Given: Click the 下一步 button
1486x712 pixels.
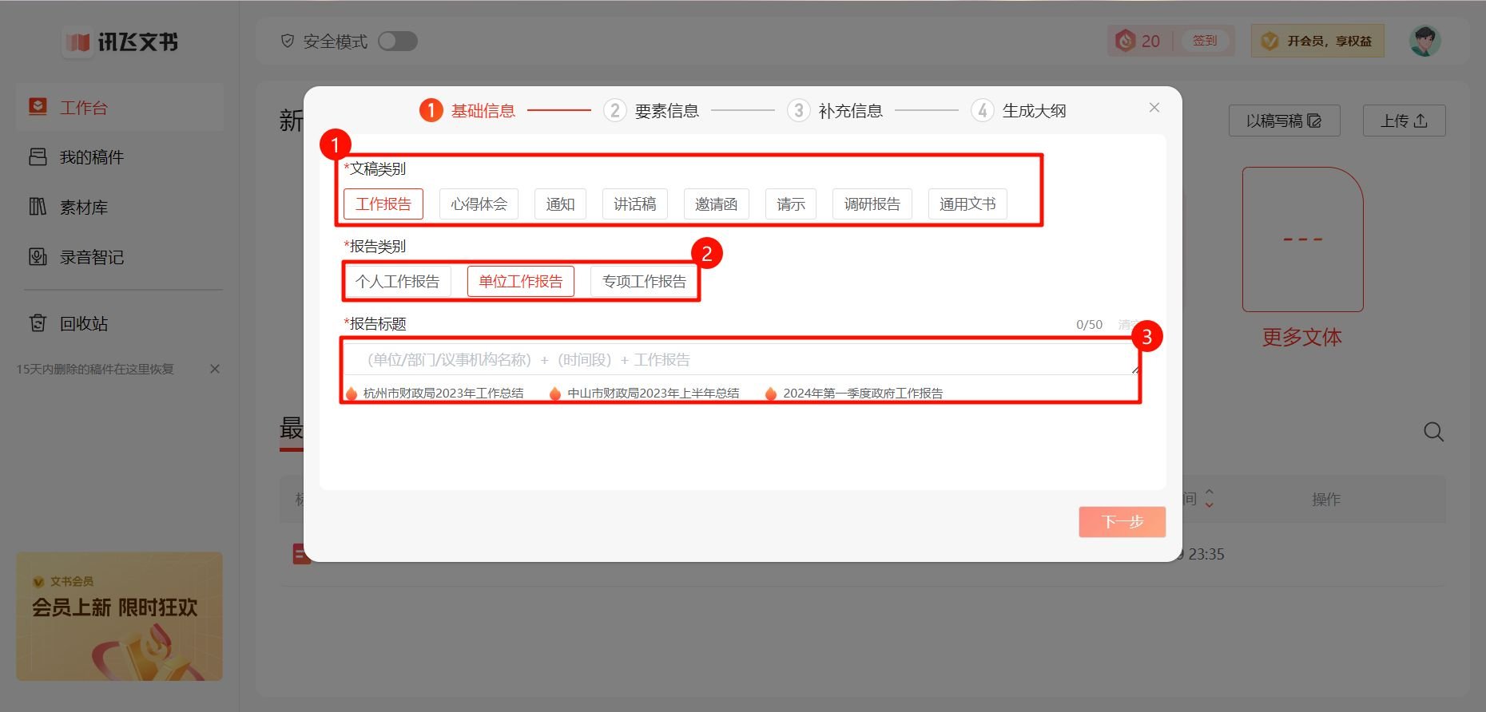Looking at the screenshot, I should [1122, 522].
